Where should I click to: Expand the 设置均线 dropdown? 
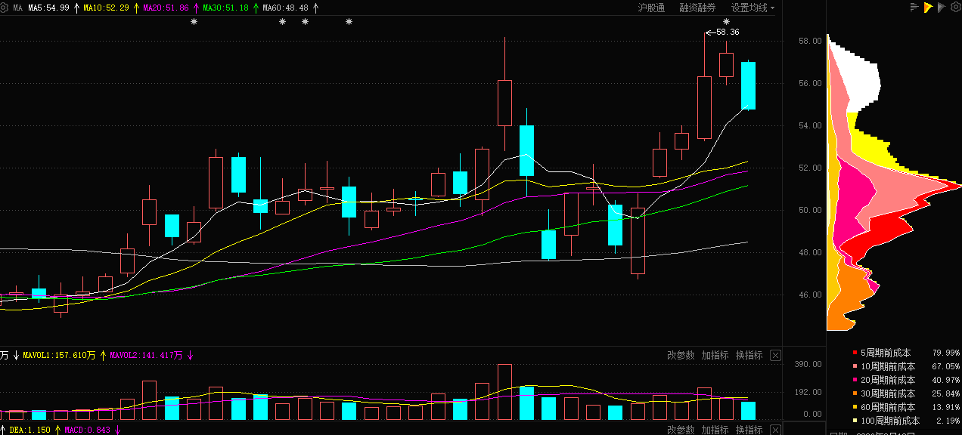tap(753, 8)
